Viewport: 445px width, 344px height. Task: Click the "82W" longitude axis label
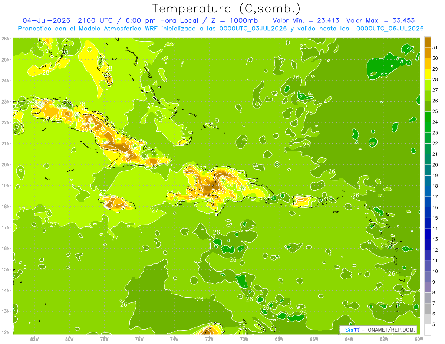(34, 339)
